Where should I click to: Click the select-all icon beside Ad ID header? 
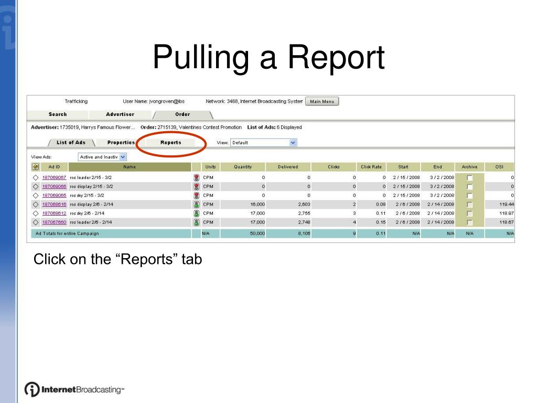[x=35, y=167]
